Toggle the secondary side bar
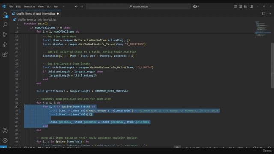Image resolution: width=274 pixels, height=154 pixels. coord(251,6)
